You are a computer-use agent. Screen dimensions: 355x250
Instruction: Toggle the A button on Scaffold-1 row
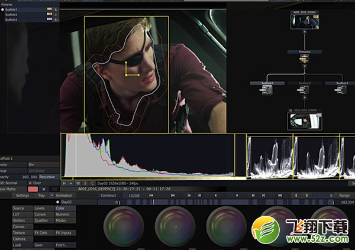[56, 9]
